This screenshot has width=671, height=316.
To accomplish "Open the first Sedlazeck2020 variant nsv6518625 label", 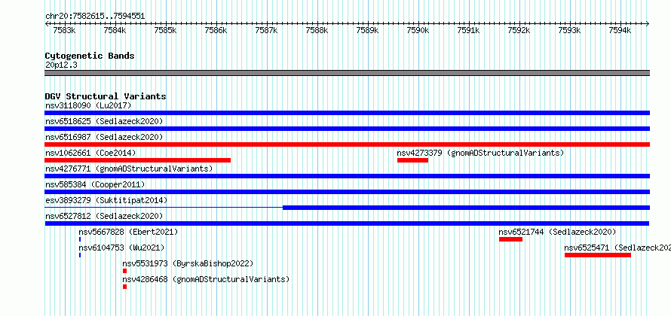I will pos(104,121).
